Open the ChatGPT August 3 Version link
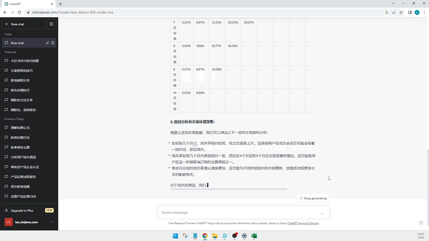429x241 pixels. (303, 223)
